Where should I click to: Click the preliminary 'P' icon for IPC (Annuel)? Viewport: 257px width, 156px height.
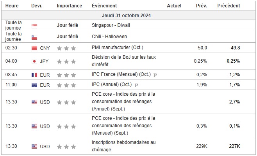pyautogui.click(x=136, y=85)
